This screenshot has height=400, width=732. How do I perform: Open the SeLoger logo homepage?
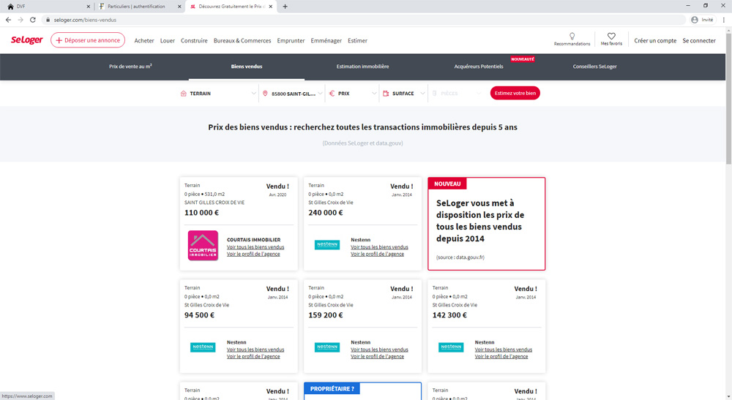coord(26,40)
